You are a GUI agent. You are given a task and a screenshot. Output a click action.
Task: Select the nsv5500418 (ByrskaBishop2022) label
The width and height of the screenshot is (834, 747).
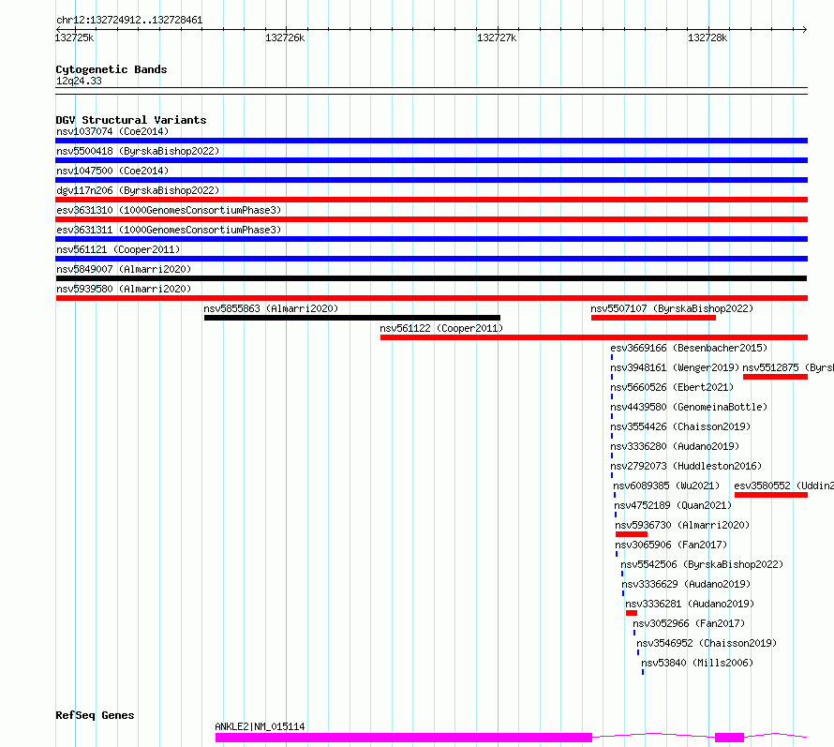pyautogui.click(x=138, y=151)
